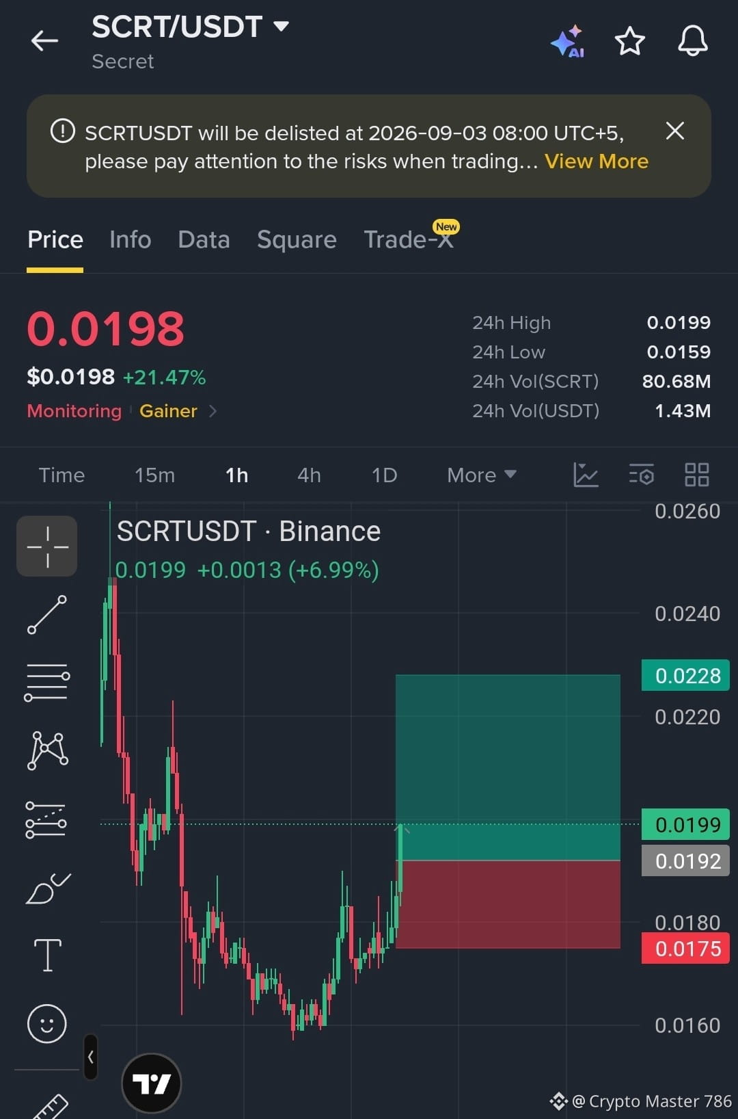Click the 24h High value 0.0199
The height and width of the screenshot is (1119, 738).
(679, 322)
